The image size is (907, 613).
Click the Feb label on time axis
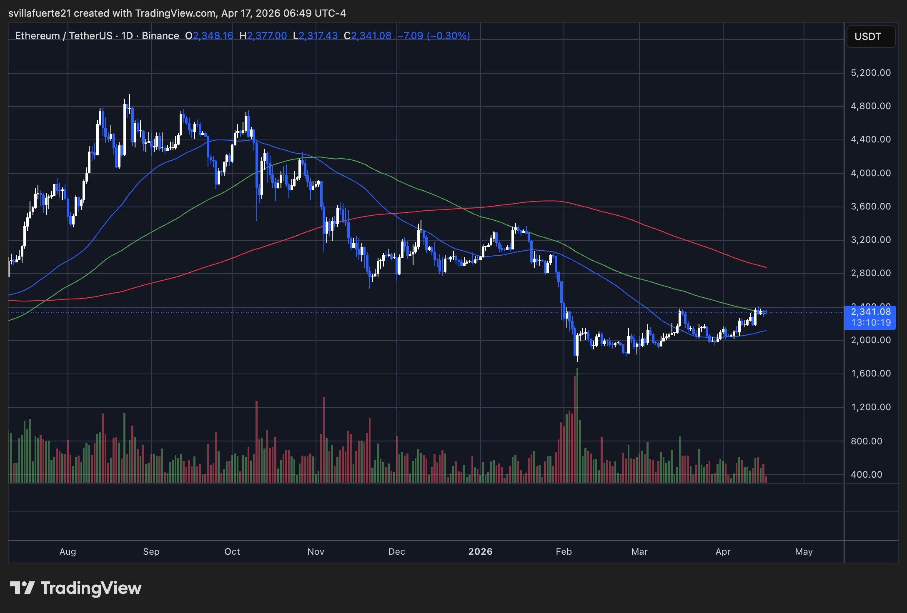pos(564,551)
